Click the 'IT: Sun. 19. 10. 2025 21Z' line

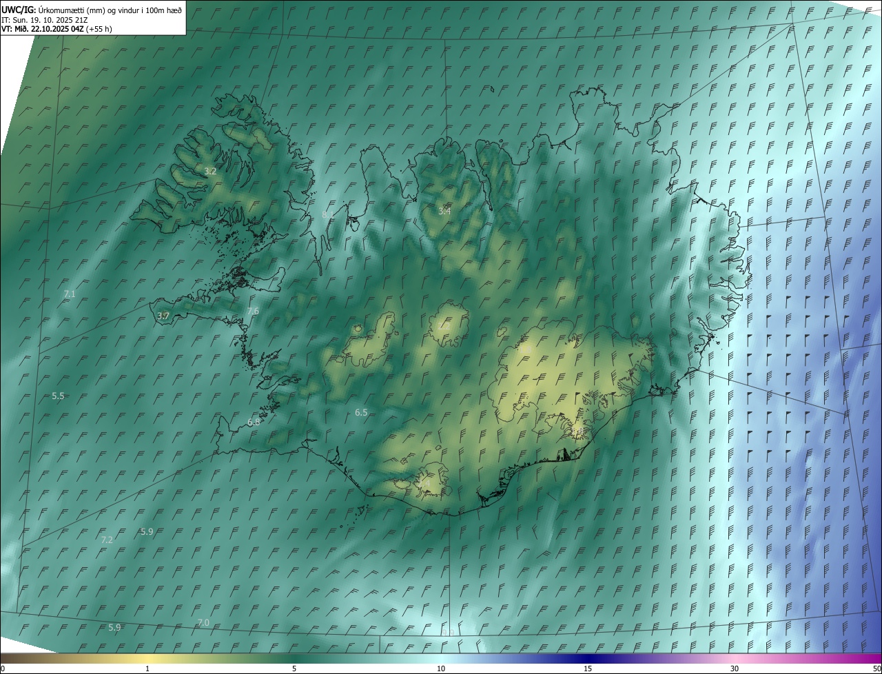pyautogui.click(x=44, y=20)
